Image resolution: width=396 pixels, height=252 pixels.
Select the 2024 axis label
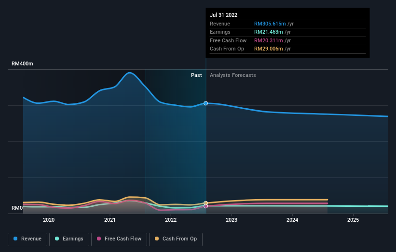tap(292, 220)
